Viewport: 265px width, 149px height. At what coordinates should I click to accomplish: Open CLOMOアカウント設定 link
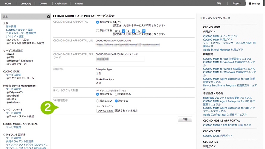(19, 30)
